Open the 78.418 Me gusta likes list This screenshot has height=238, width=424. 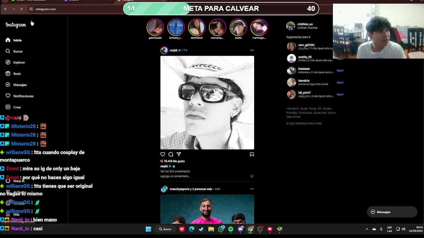click(174, 161)
